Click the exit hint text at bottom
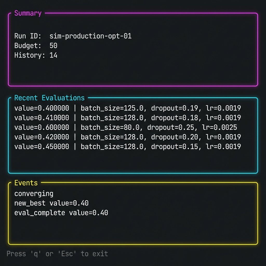Image resolution: width=266 pixels, height=266 pixels. [58, 254]
